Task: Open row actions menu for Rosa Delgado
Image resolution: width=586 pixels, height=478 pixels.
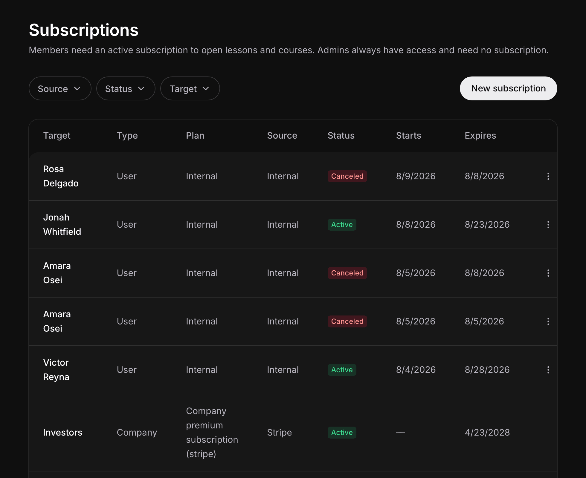Action: 548,176
